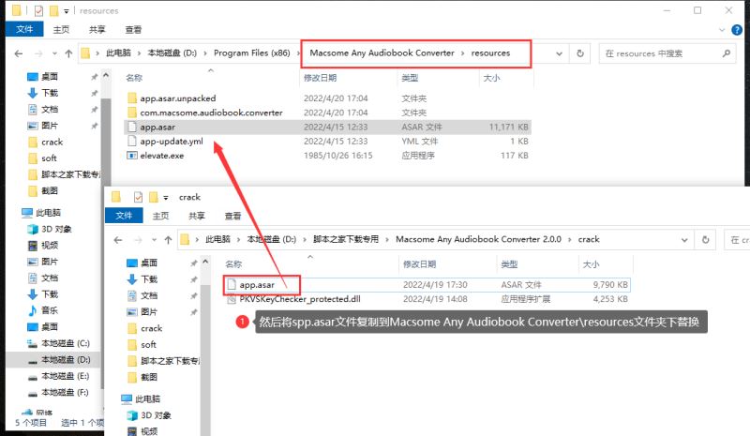Switch to 主页 tab in crack window
750x436 pixels.
coord(160,216)
